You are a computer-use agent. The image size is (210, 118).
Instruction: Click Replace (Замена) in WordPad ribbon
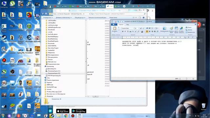coord(189,30)
